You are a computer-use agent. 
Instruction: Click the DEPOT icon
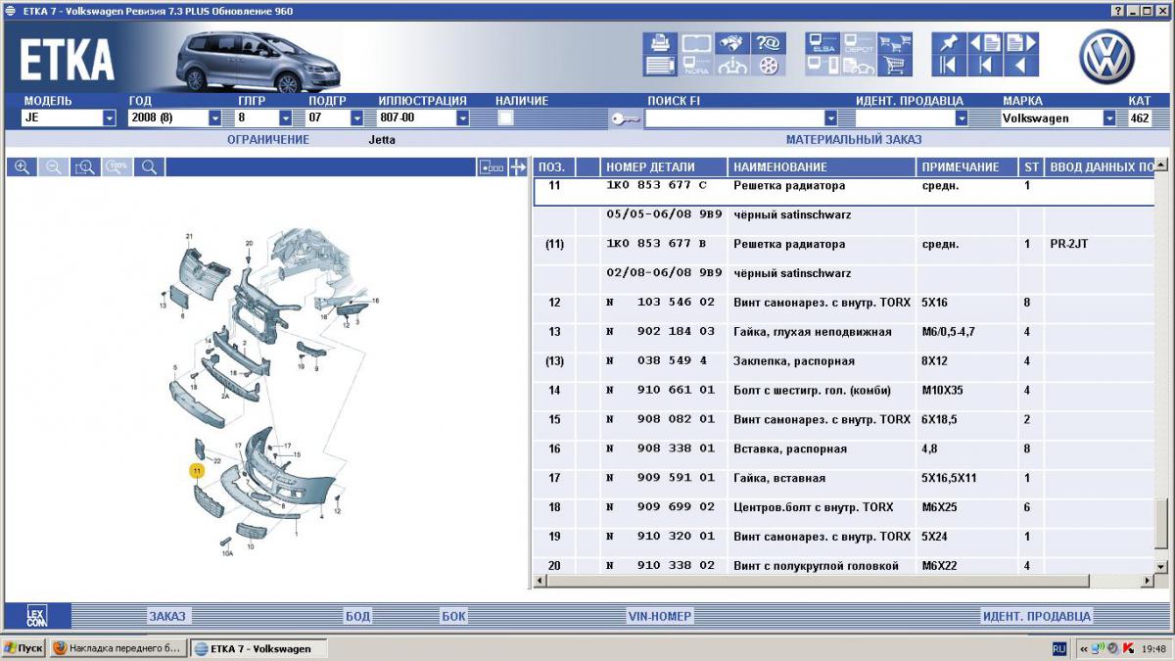(859, 43)
